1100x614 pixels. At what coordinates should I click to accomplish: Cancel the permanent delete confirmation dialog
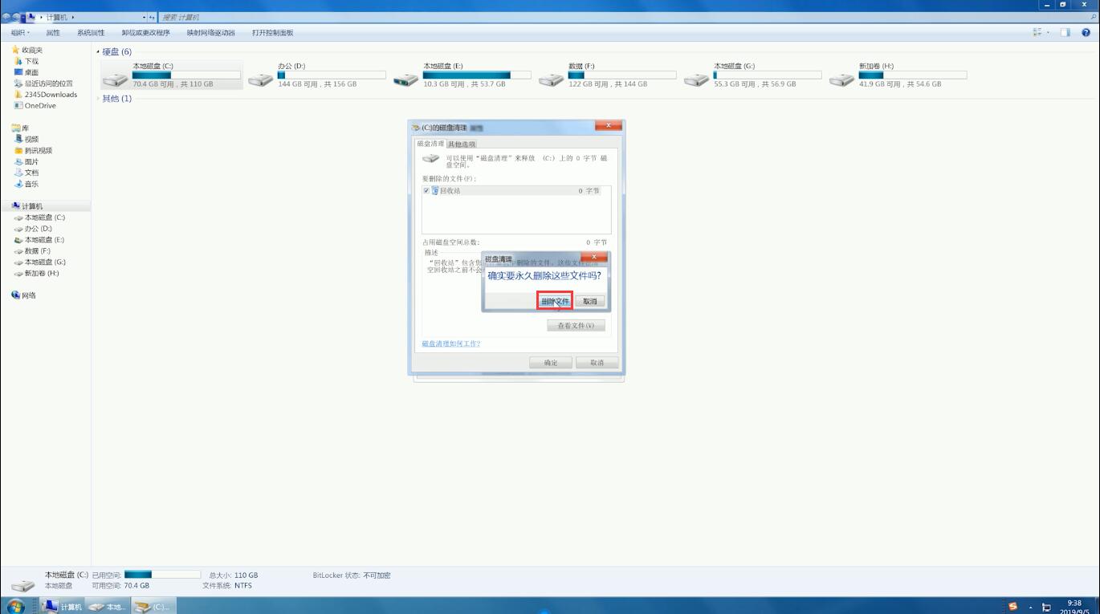(x=590, y=301)
